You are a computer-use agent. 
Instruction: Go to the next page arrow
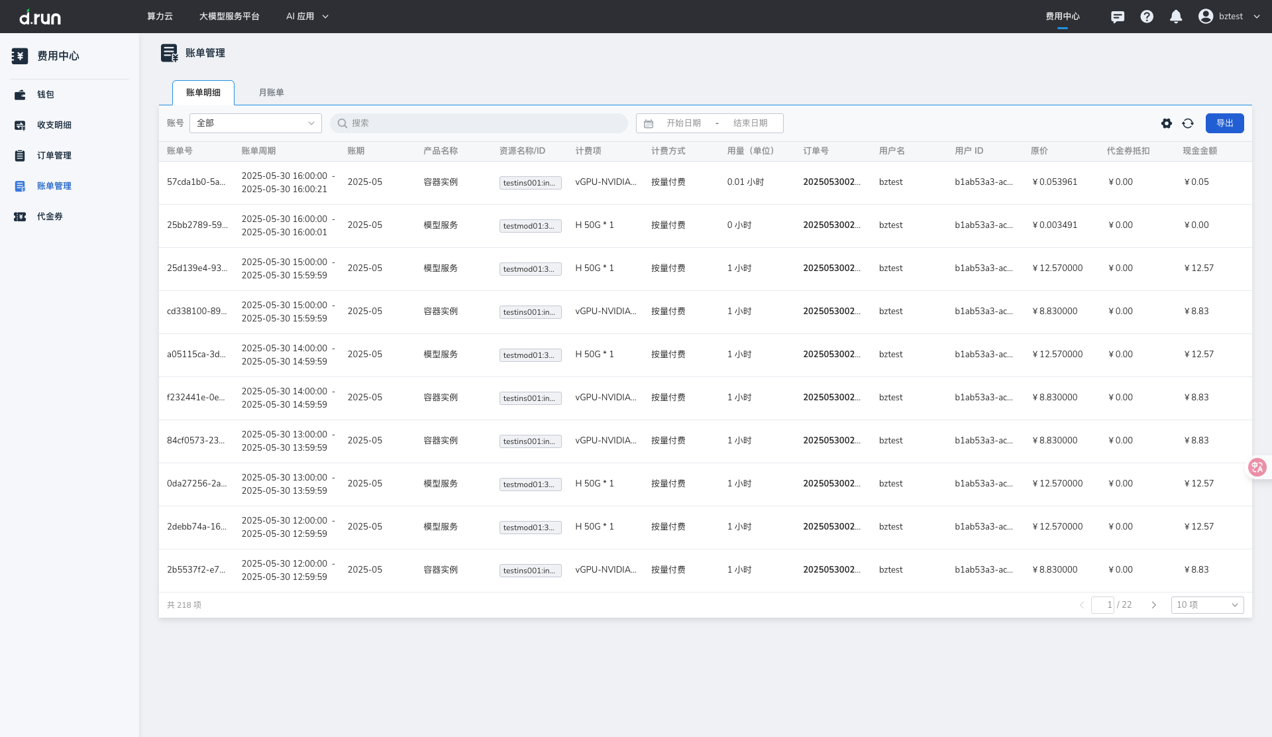pyautogui.click(x=1153, y=605)
